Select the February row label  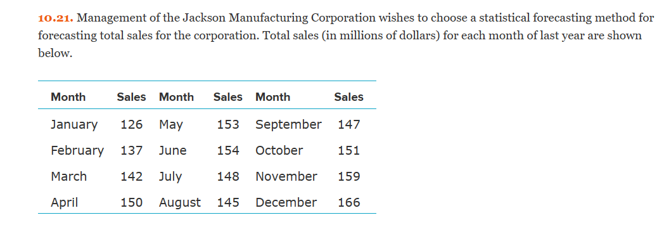tap(77, 150)
